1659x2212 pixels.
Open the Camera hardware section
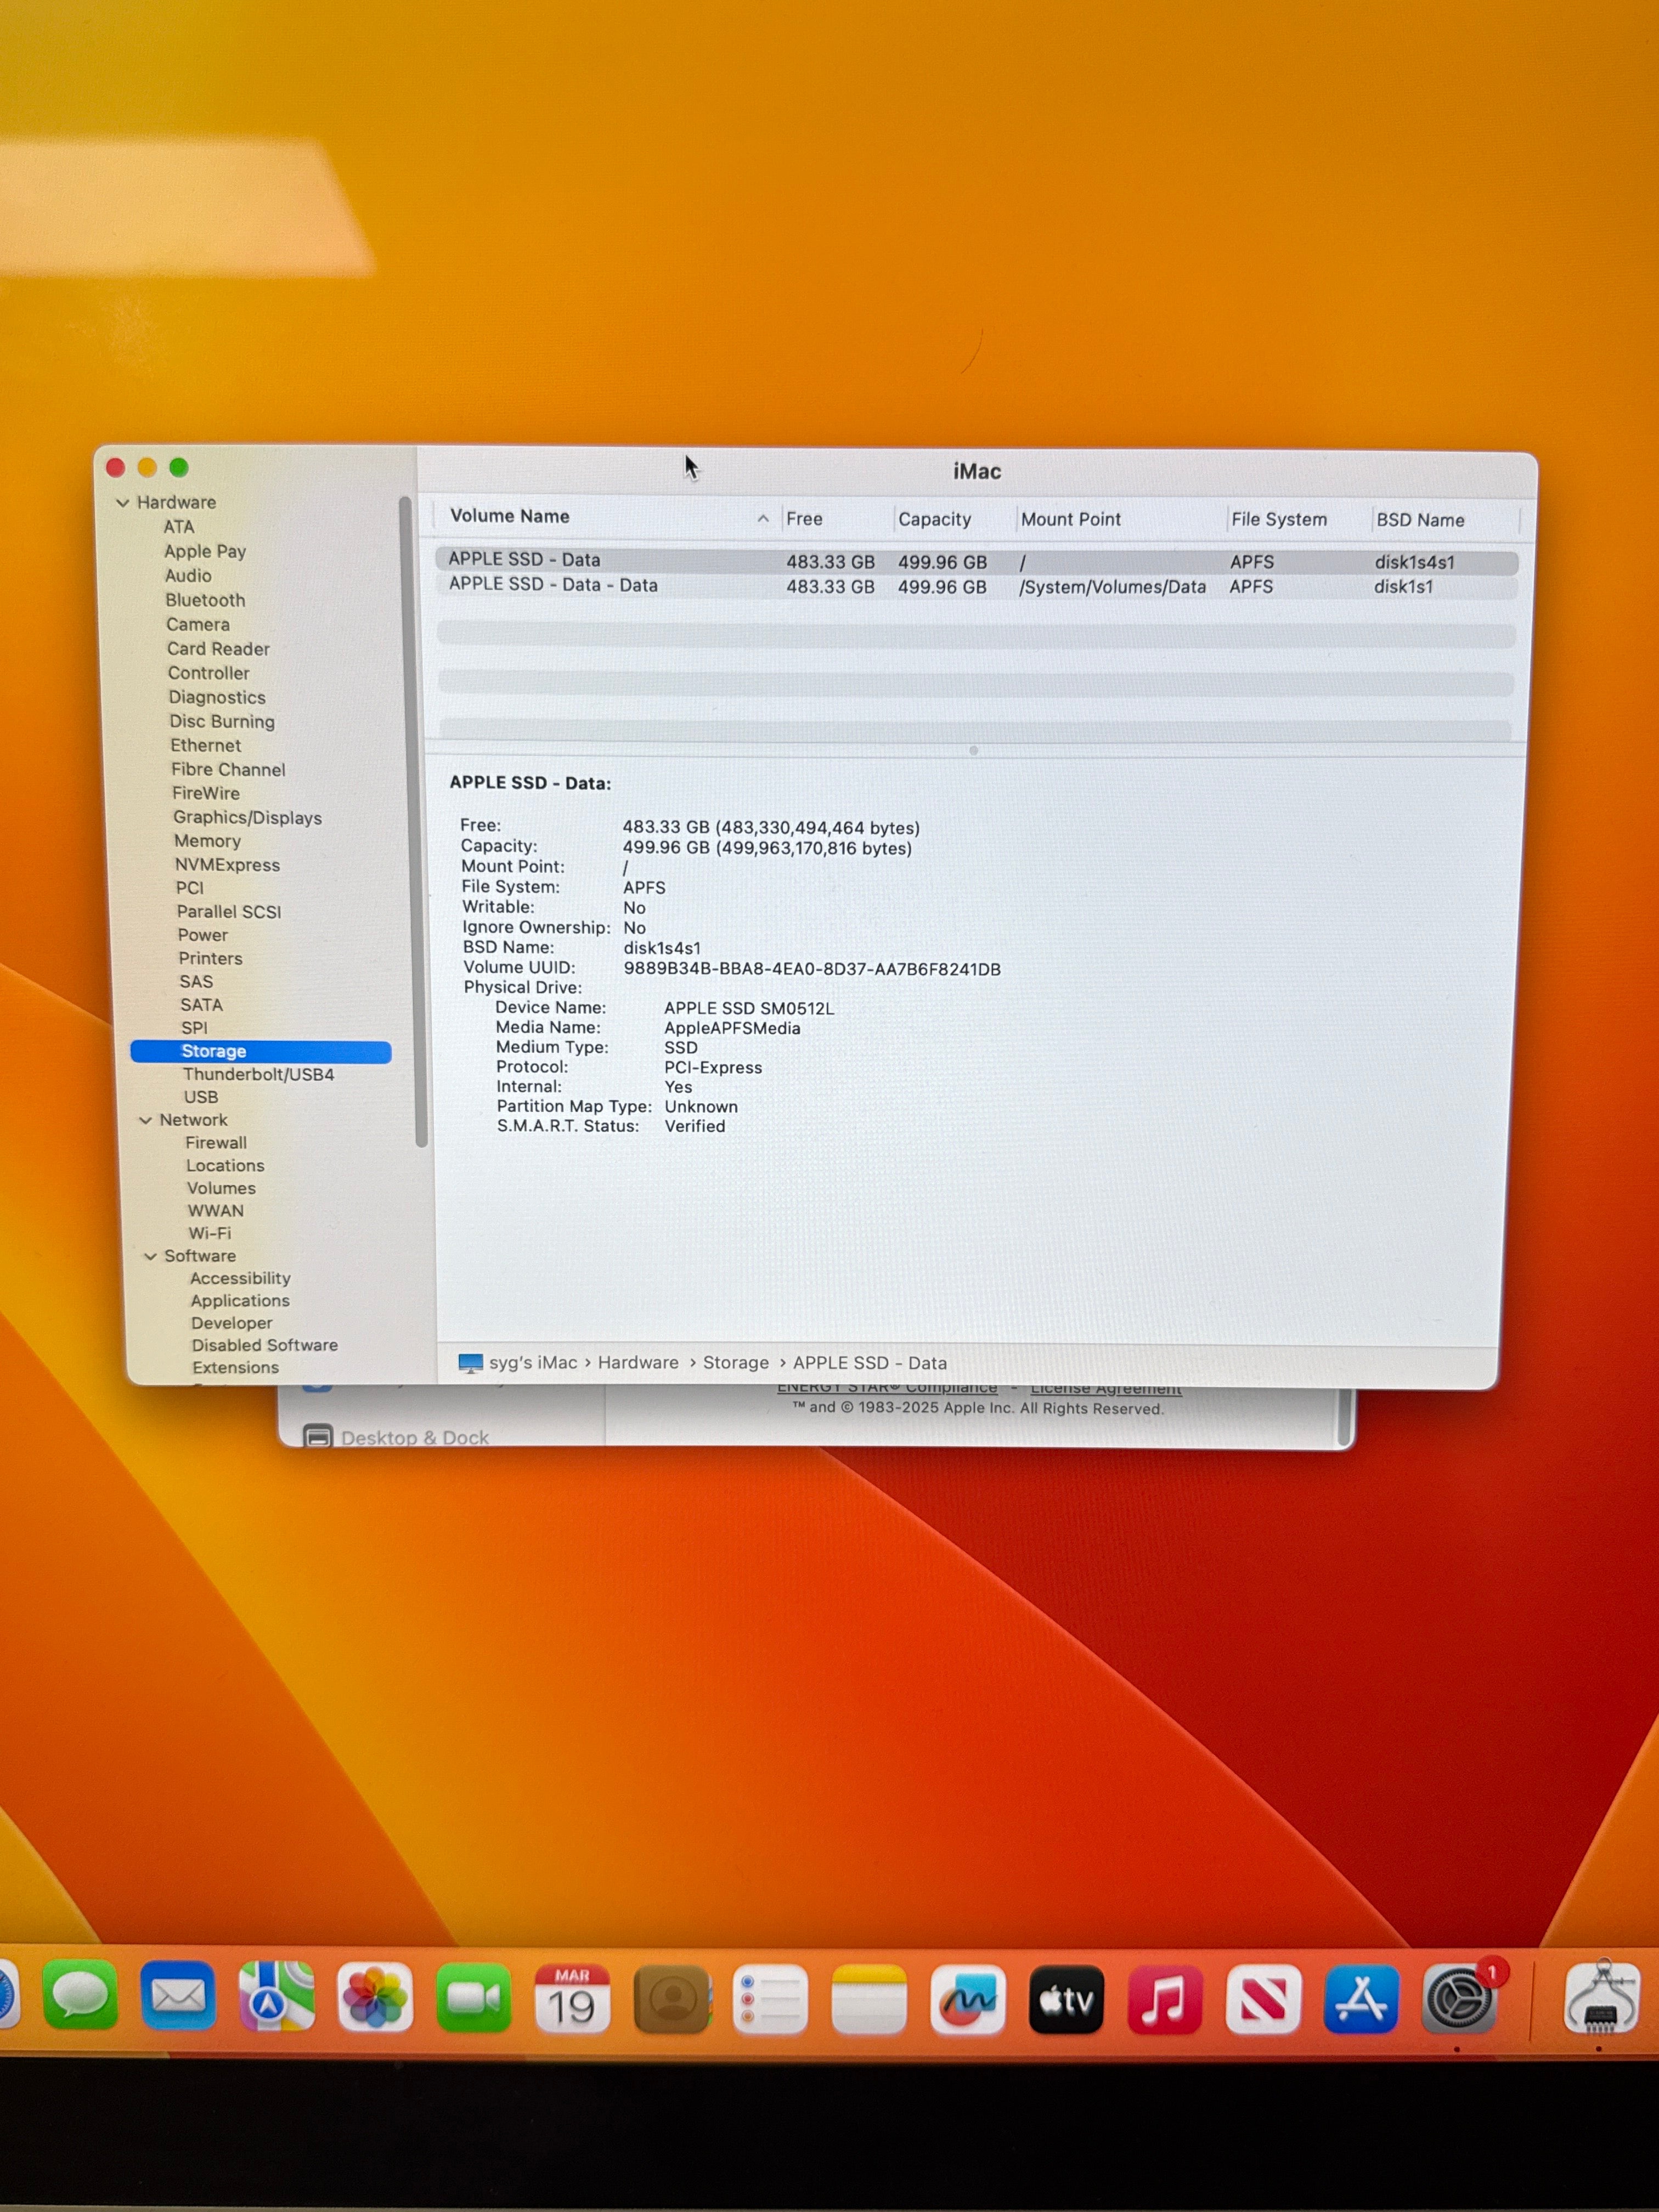(198, 625)
